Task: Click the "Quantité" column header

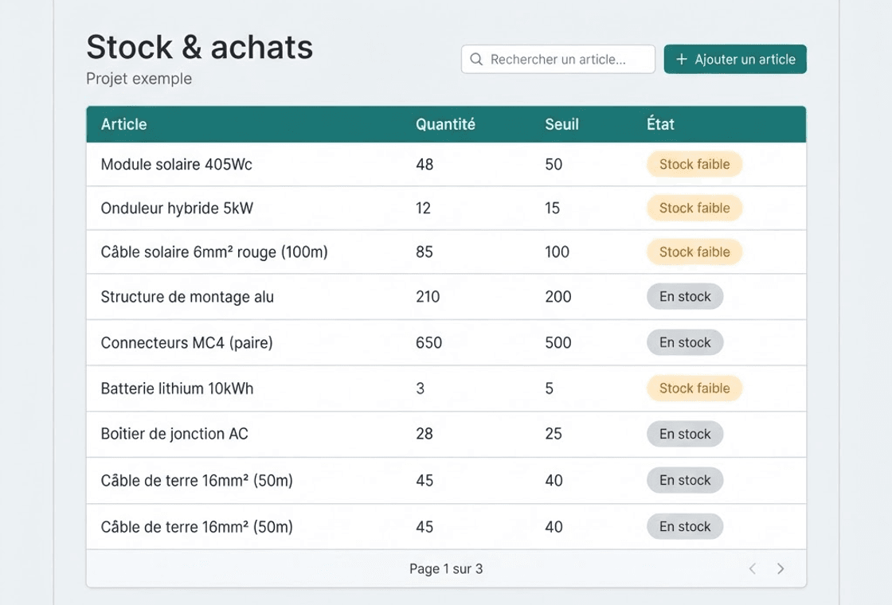Action: [x=445, y=124]
